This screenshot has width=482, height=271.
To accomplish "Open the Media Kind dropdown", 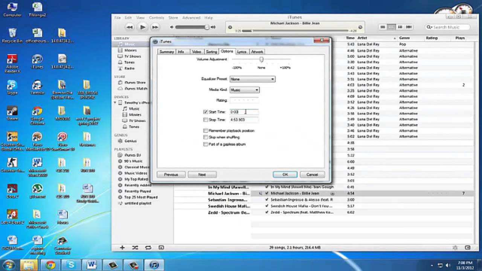I will coord(244,90).
